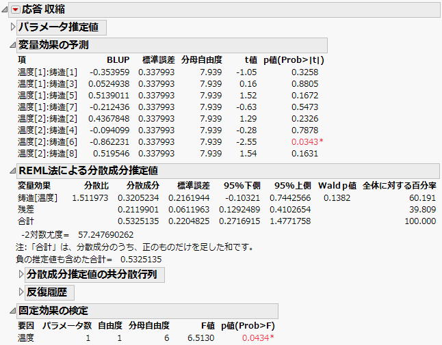Select the 分散比 column heading
442x345 pixels.
[96, 186]
